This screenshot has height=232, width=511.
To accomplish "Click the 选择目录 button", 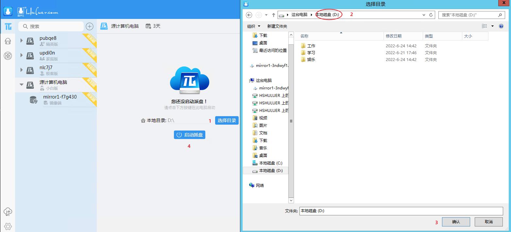I will [x=227, y=120].
